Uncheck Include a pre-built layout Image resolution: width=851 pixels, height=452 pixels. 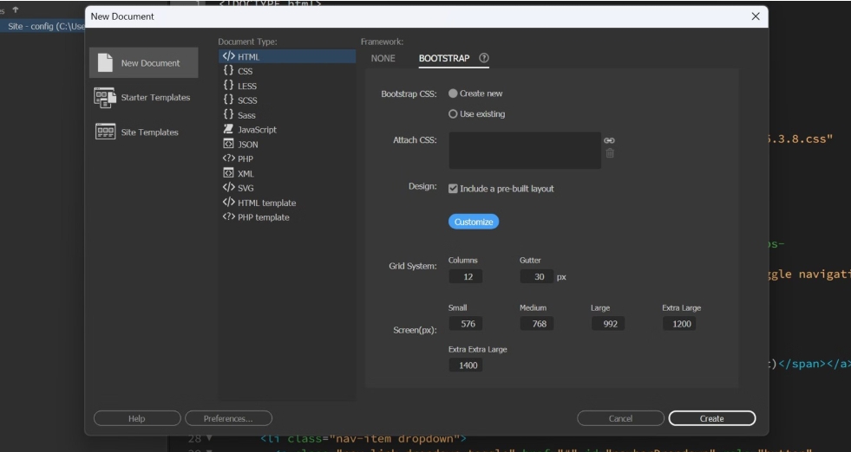453,189
